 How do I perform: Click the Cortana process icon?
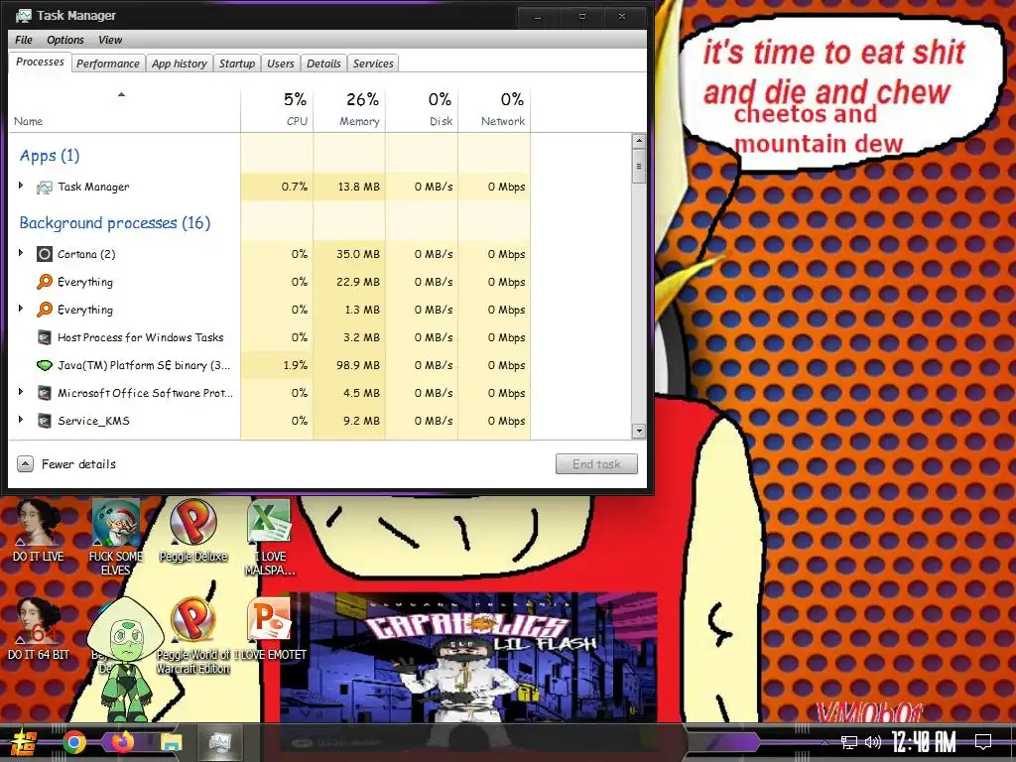coord(44,254)
